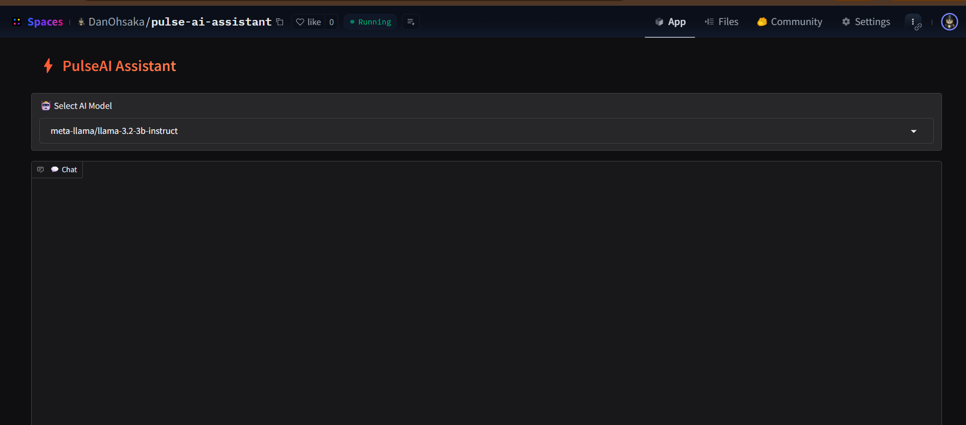View the like count of 0

pyautogui.click(x=331, y=21)
